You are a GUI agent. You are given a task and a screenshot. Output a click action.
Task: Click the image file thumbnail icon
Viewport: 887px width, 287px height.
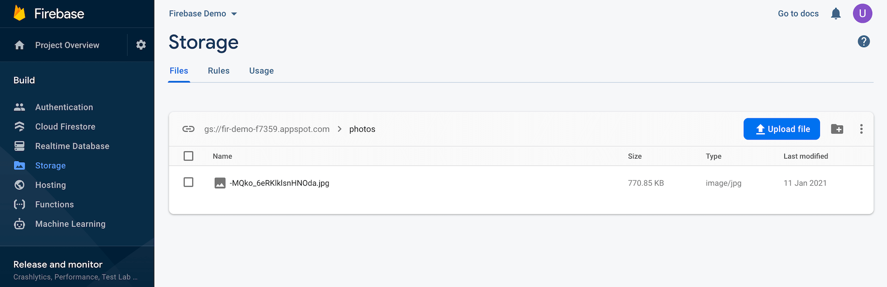coord(220,183)
